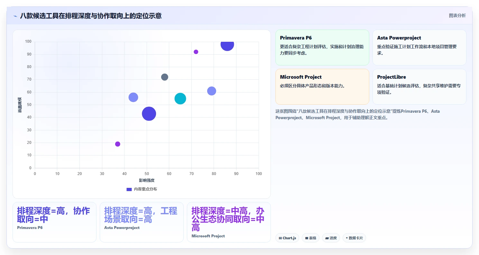Click the chart title 八款候选工具在排程深度与协作取向上的定位示意

91,16
